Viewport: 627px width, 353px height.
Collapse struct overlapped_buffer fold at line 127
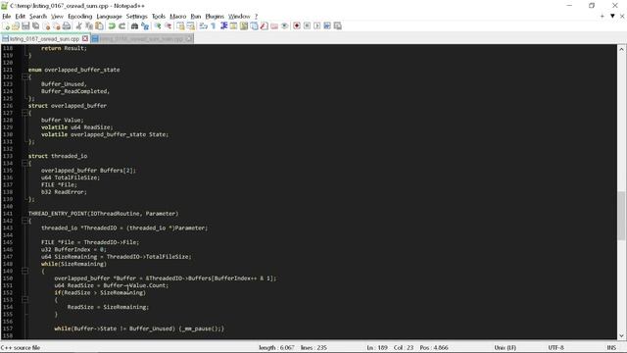24,113
